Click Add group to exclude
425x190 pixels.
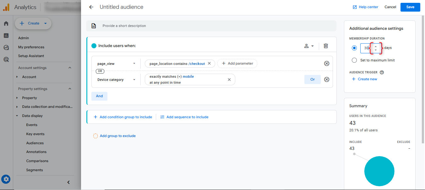coord(114,136)
